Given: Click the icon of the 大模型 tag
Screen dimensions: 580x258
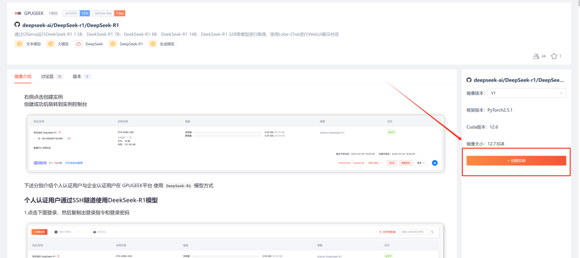Looking at the screenshot, I should click(50, 44).
